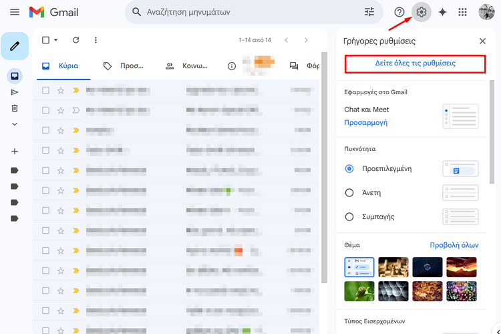Open the Gemini sparkle icon
The height and width of the screenshot is (334, 501).
442,12
